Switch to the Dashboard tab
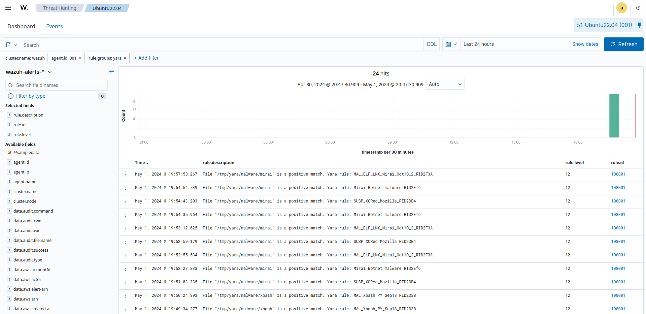This screenshot has width=646, height=314. coord(21,26)
